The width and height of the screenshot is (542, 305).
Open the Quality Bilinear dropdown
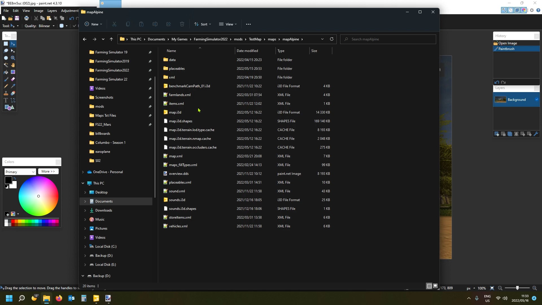coord(47,26)
